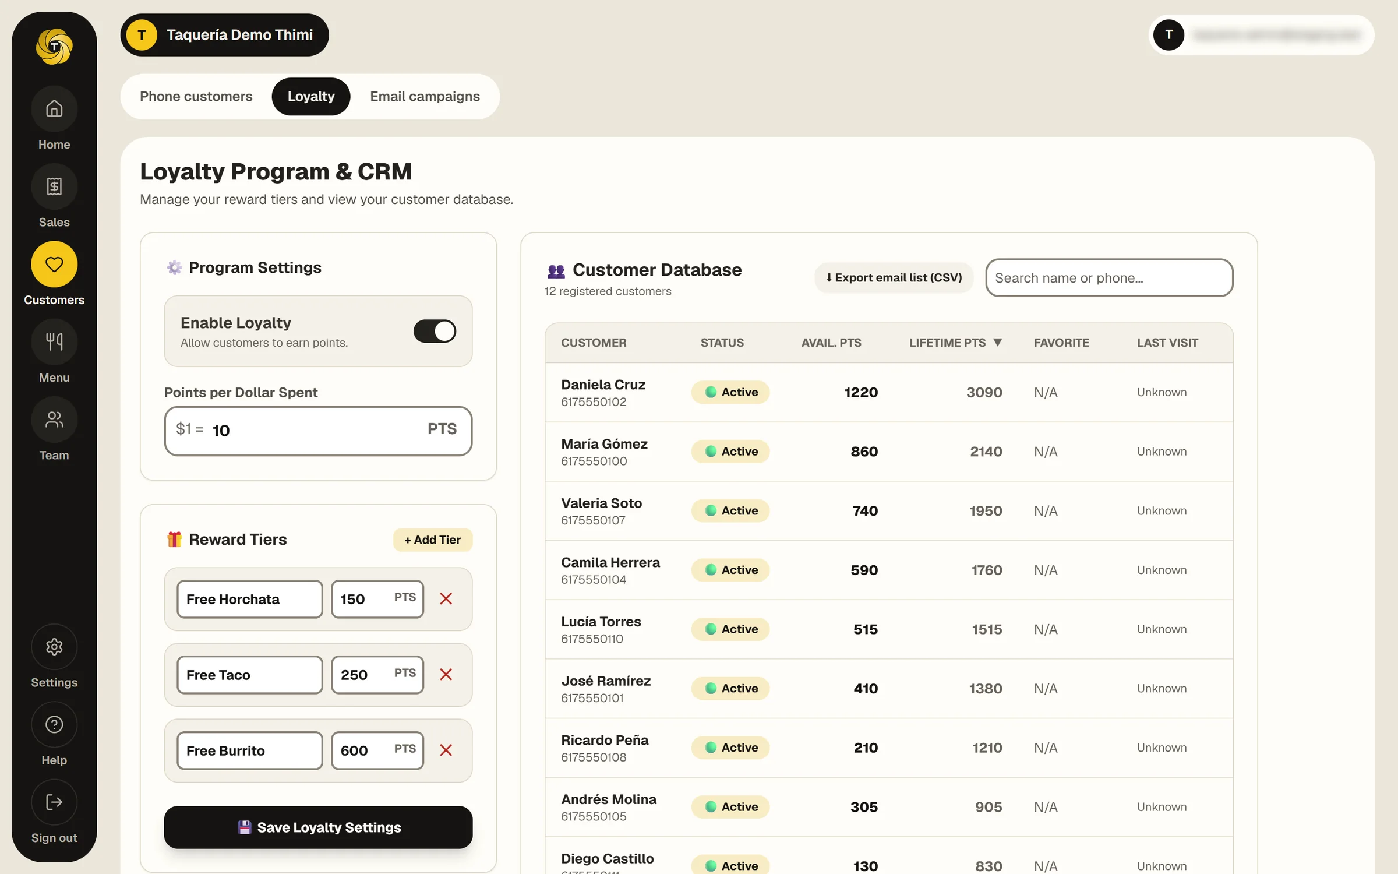Switch to Email campaigns tab
The width and height of the screenshot is (1398, 874).
425,97
